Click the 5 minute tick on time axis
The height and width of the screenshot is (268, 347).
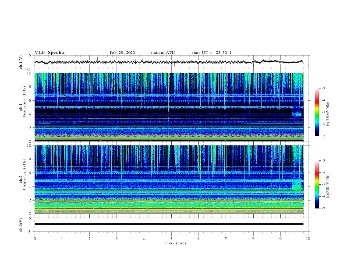[171, 239]
